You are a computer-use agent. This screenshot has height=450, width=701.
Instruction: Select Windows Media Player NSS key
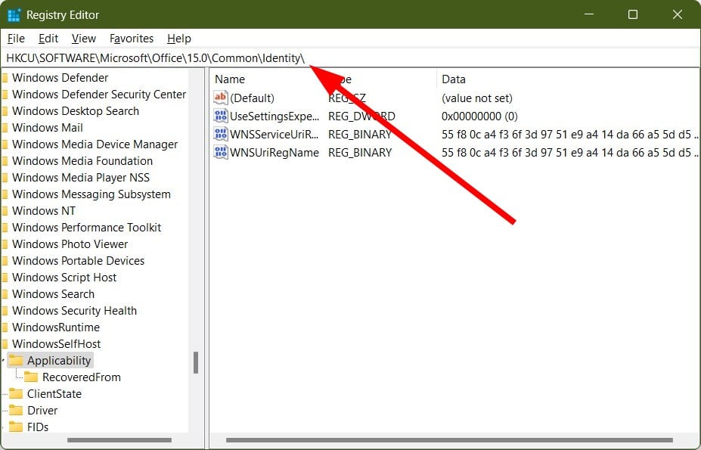81,178
